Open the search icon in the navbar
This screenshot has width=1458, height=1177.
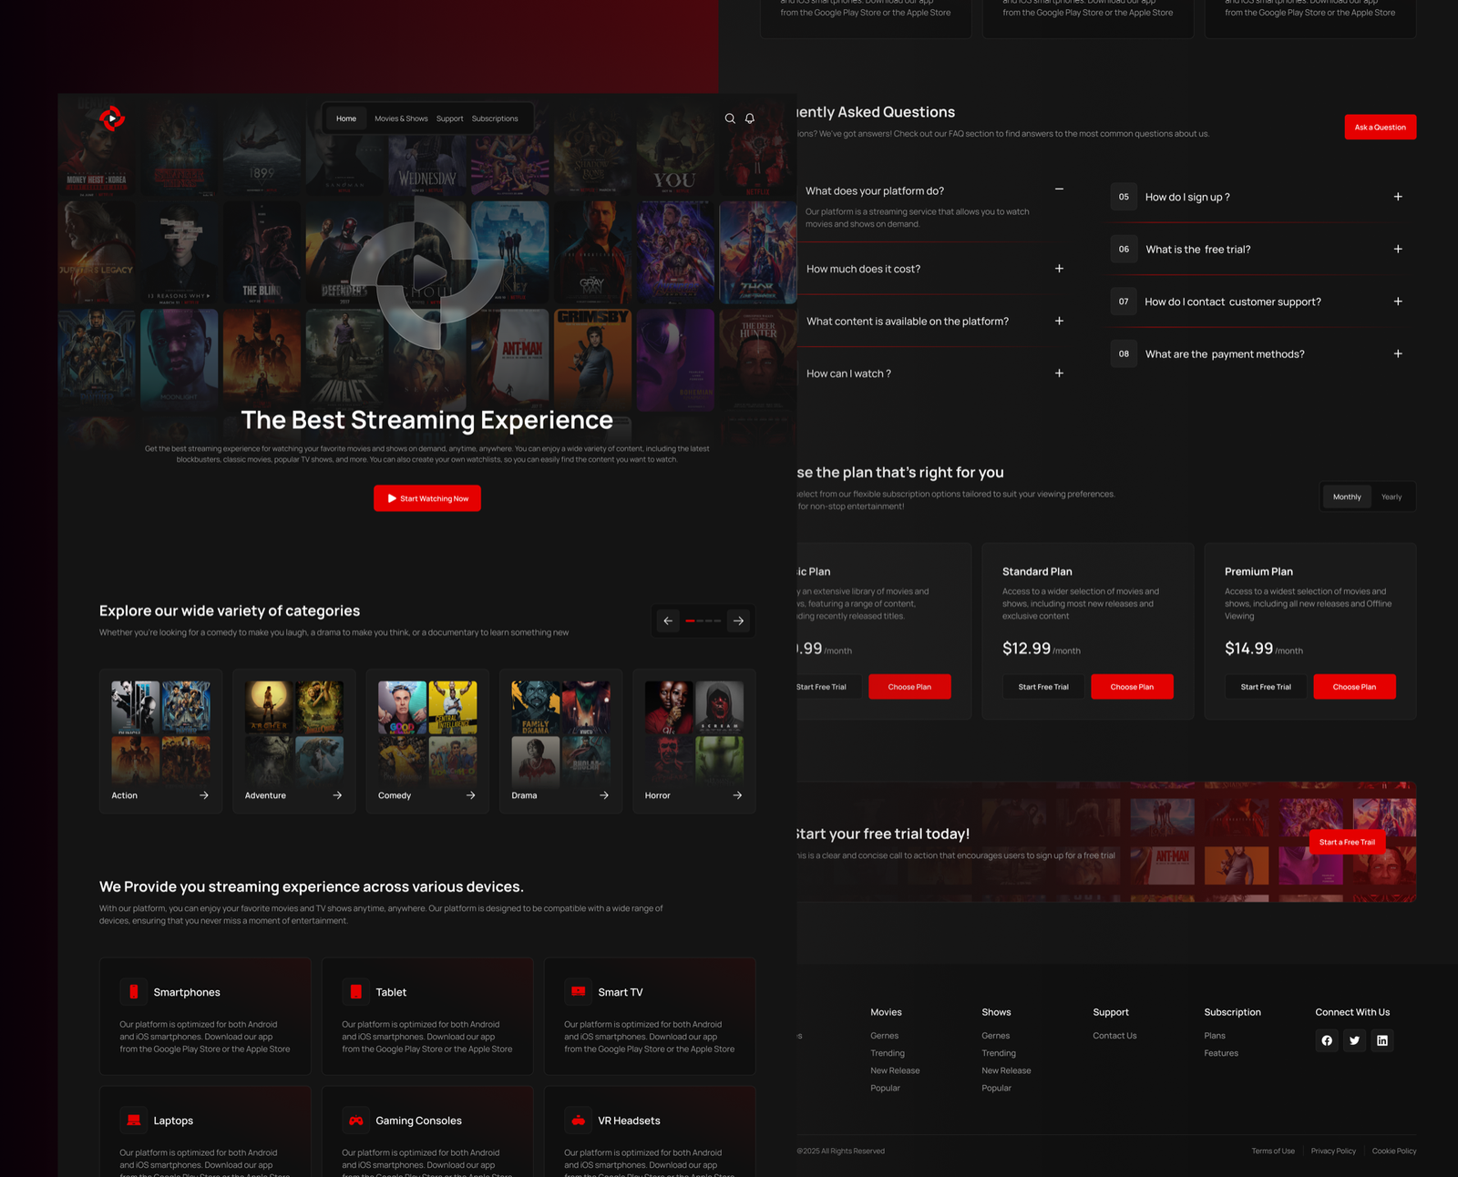(x=730, y=118)
